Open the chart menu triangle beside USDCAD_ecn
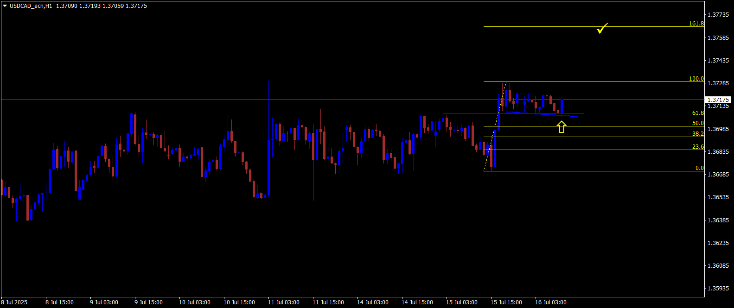 click(x=5, y=6)
